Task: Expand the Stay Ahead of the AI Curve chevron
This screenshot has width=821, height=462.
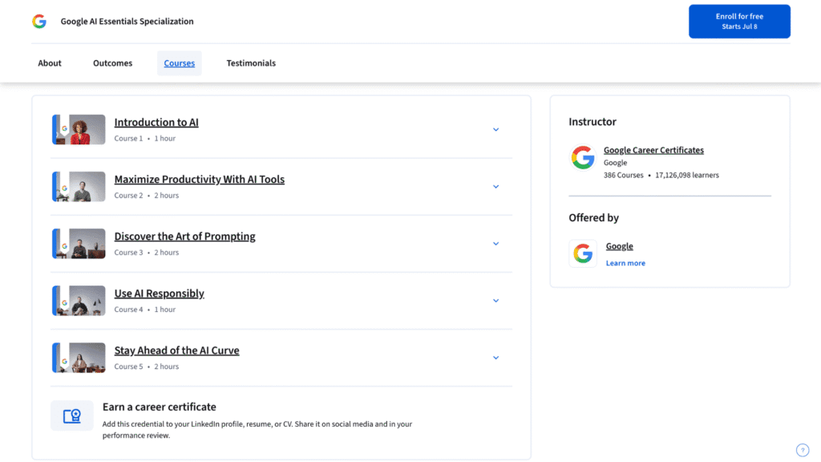Action: click(495, 358)
